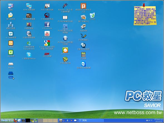Viewport: 164px width, 123px height.
Task: Open the envelope mail tray icon
Action: tap(75, 121)
